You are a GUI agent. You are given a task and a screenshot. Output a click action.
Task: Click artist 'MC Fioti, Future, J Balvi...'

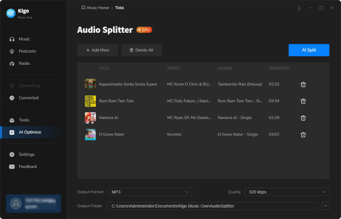click(x=189, y=101)
